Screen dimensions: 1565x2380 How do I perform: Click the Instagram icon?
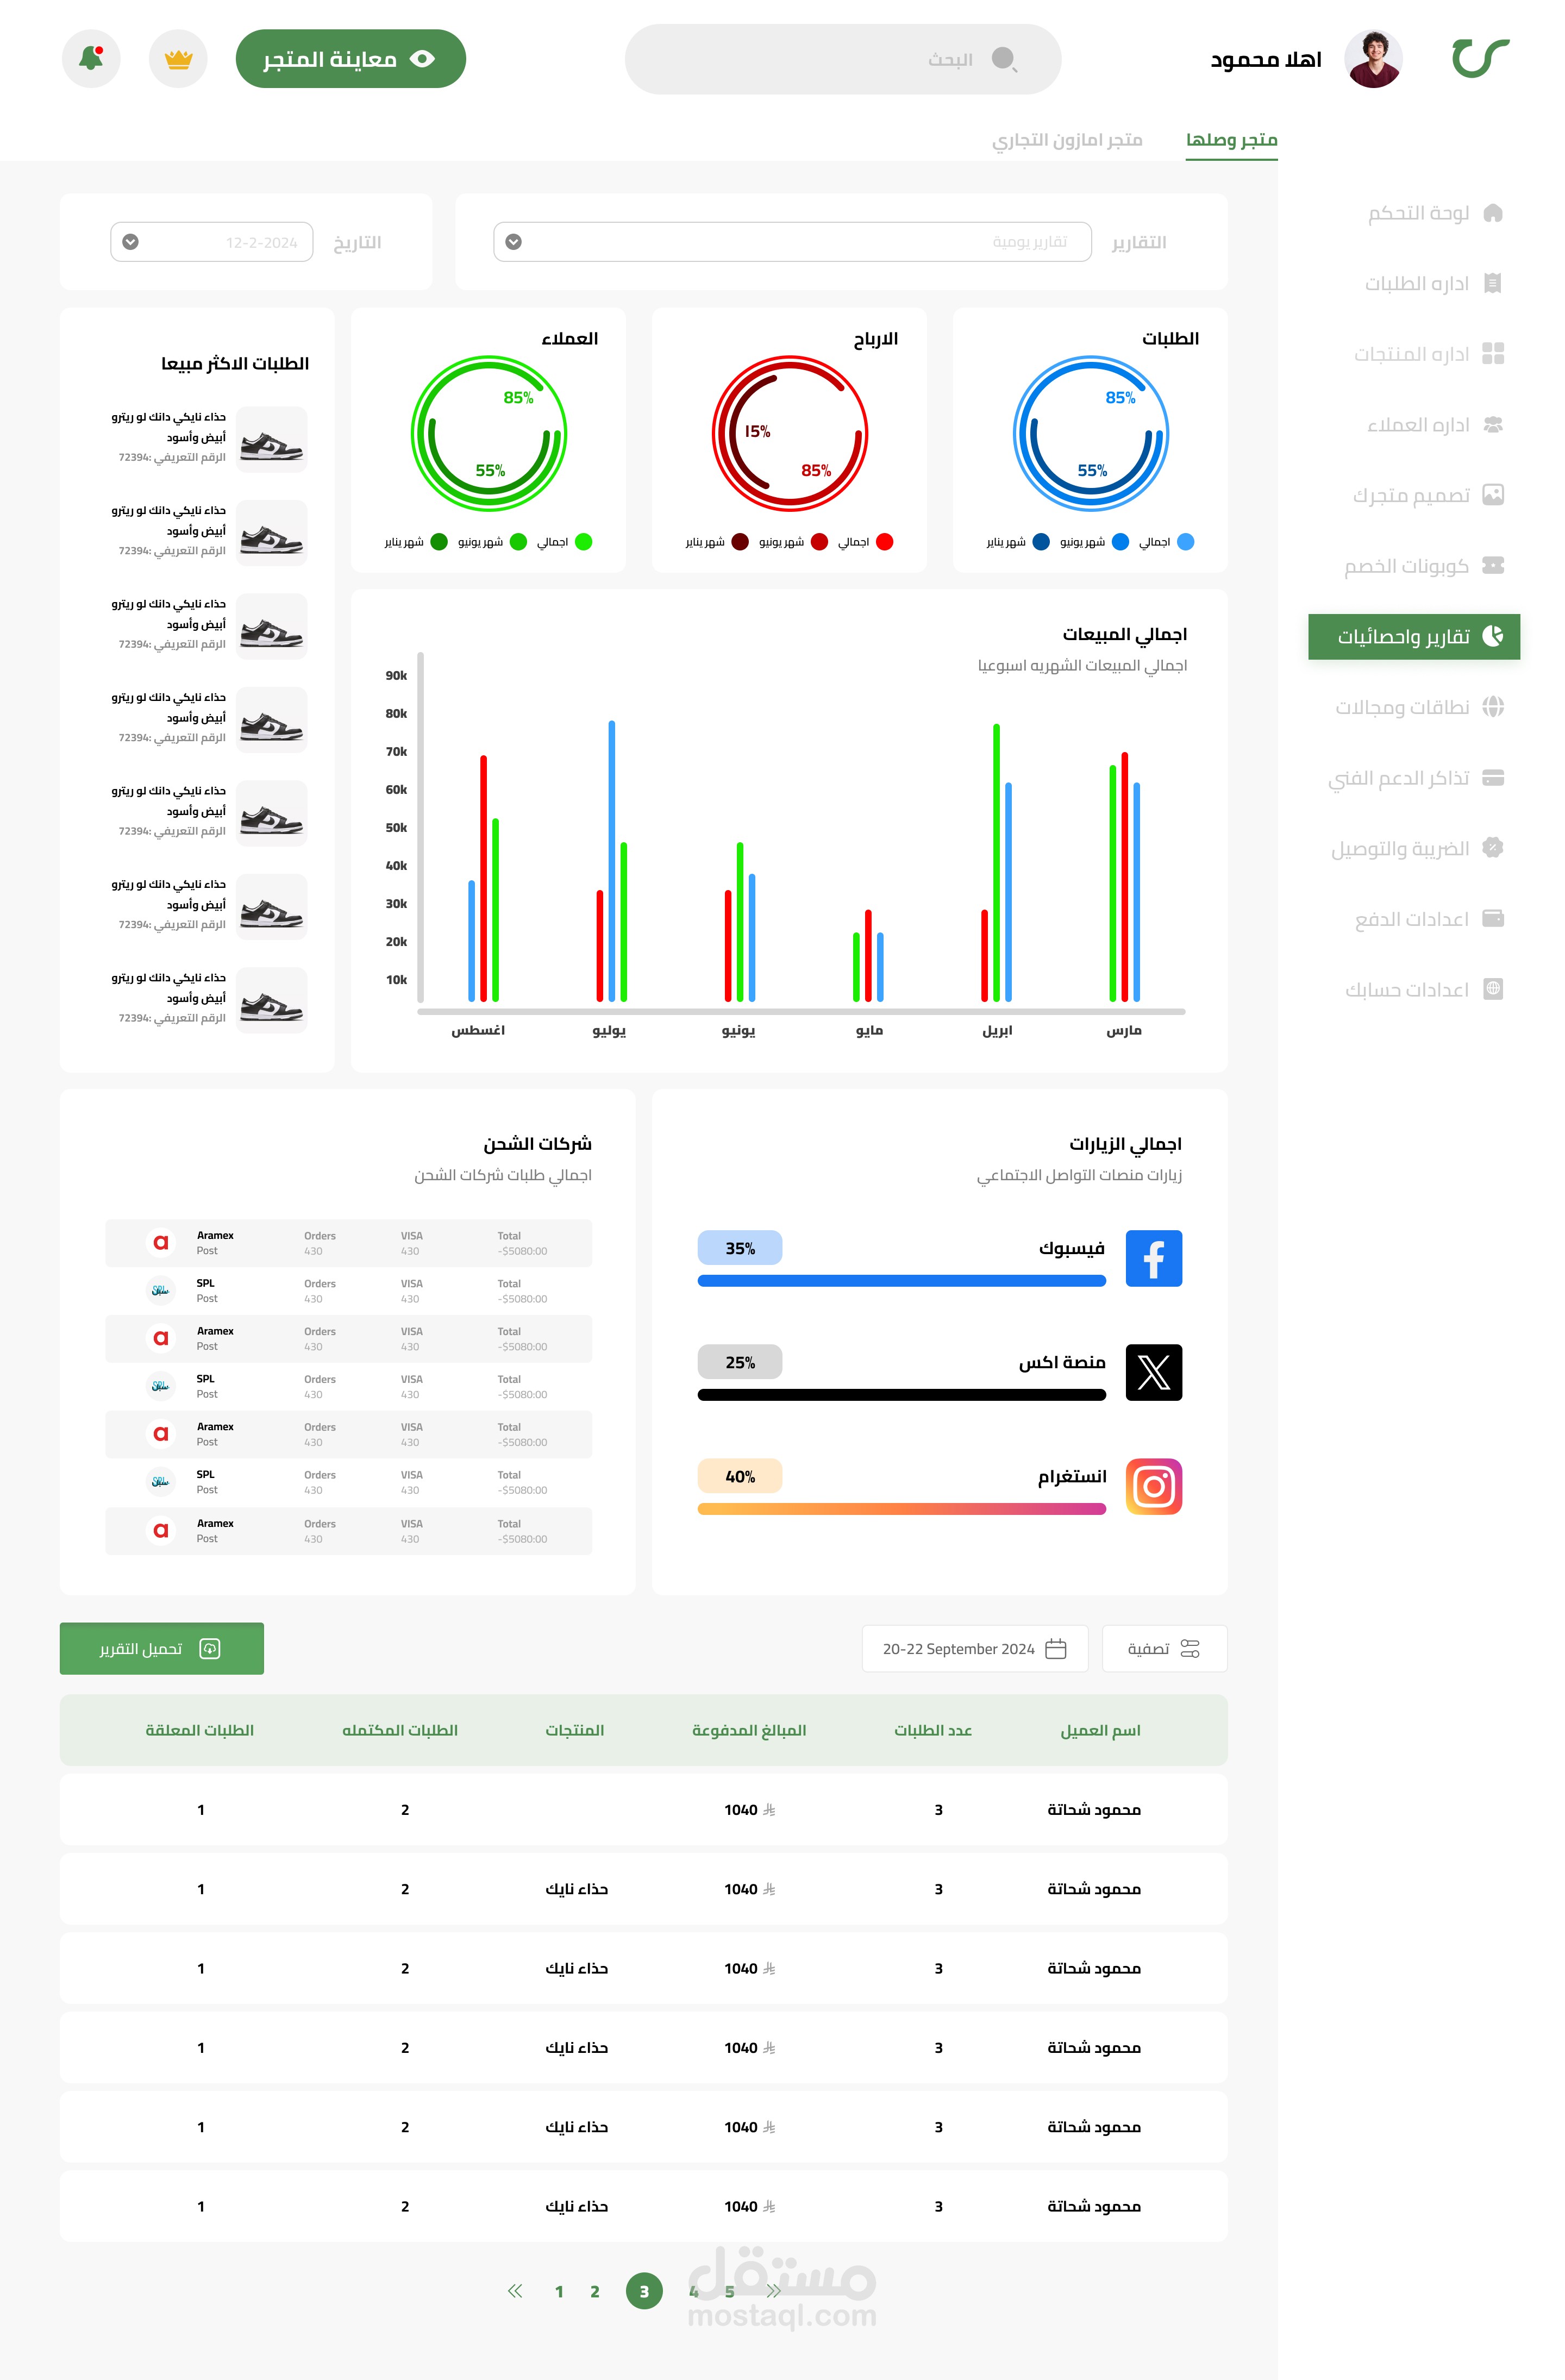click(1153, 1486)
